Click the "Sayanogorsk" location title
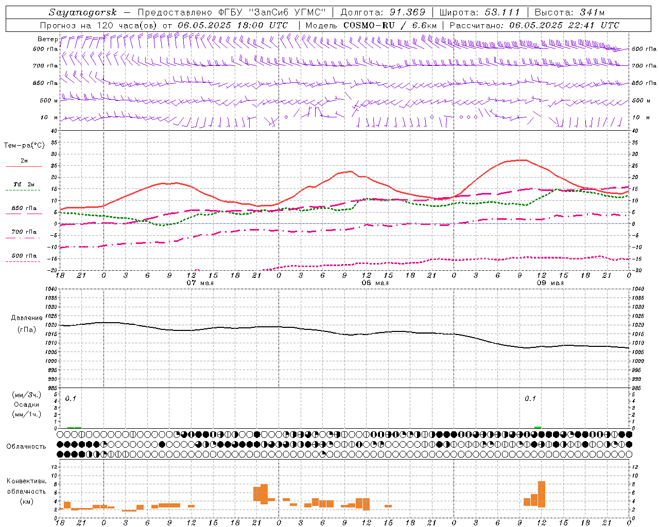This screenshot has height=527, width=659. click(x=83, y=12)
